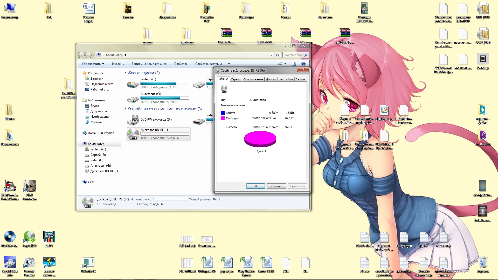This screenshot has height=280, width=498.
Task: Switch to the Запись tab
Action: (300, 79)
